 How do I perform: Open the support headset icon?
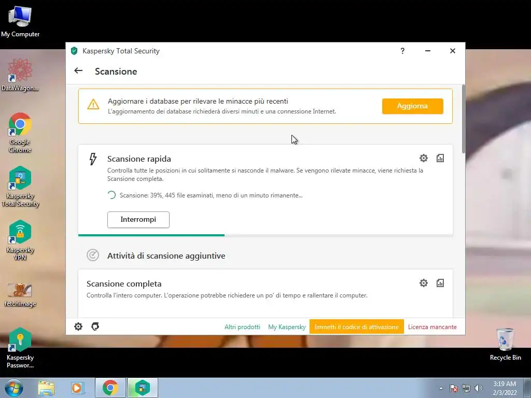tap(95, 326)
